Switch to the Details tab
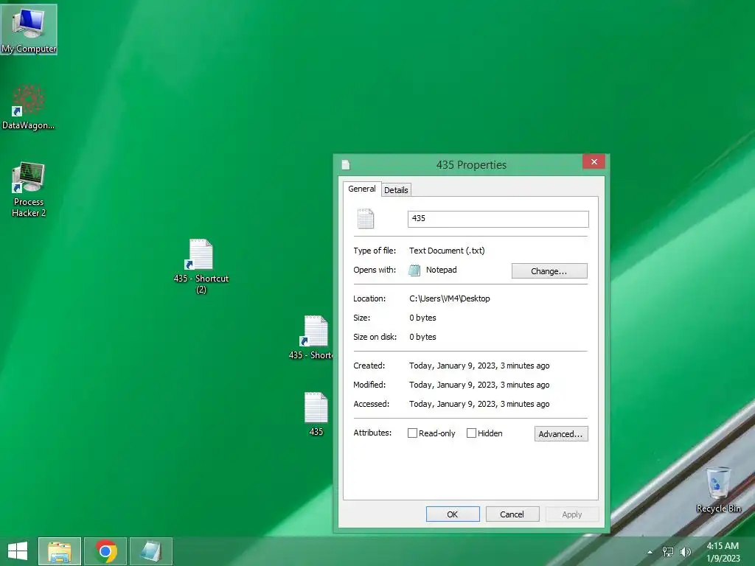This screenshot has width=755, height=566. [396, 190]
